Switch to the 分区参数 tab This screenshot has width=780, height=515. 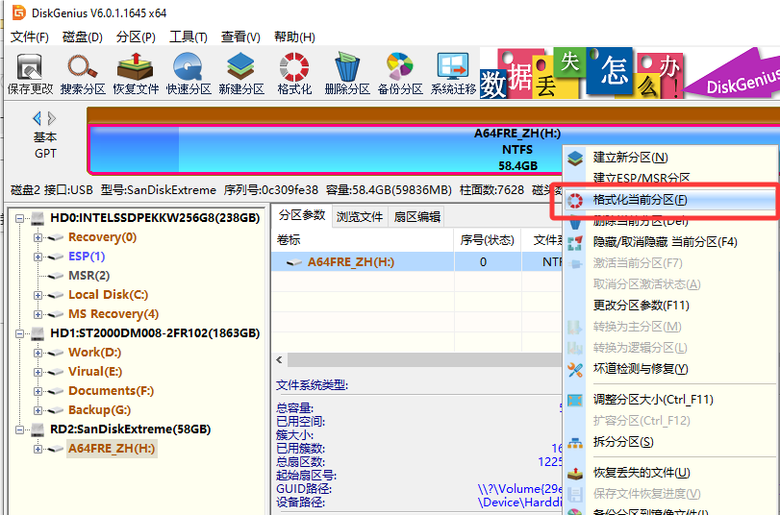302,216
